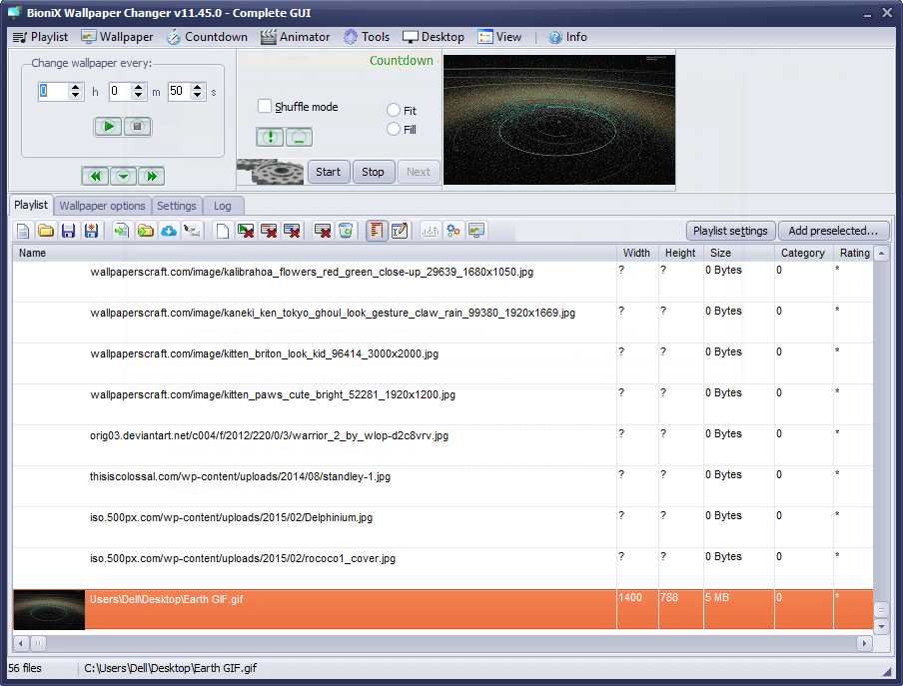Viewport: 903px width, 686px height.
Task: Increase the hours value with the up arrow
Action: (x=75, y=86)
